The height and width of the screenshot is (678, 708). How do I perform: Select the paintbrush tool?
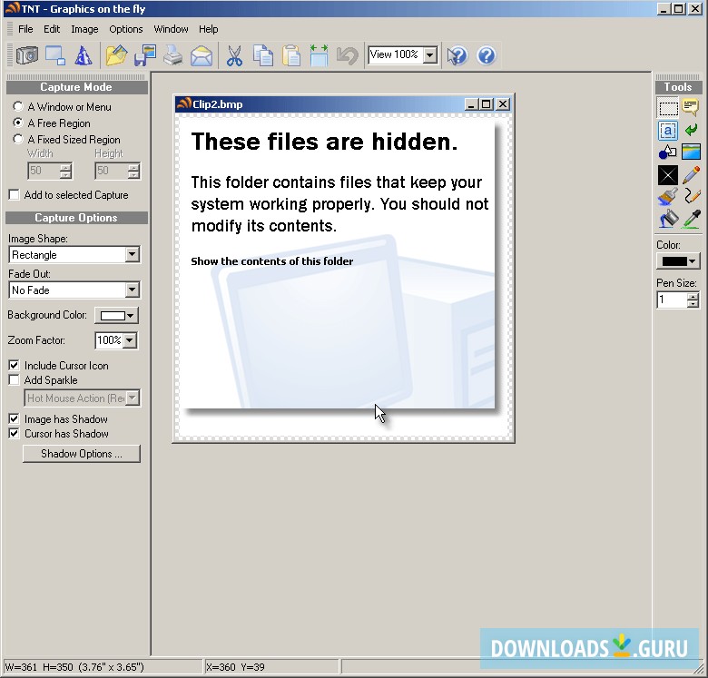668,197
